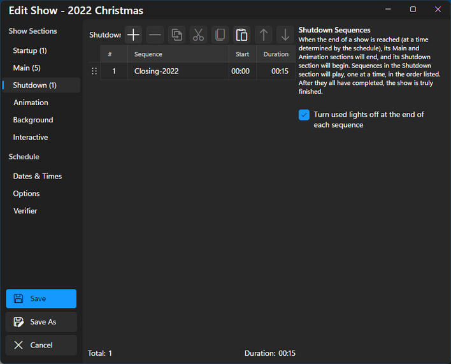Open Dates & Times schedule page

(x=38, y=176)
